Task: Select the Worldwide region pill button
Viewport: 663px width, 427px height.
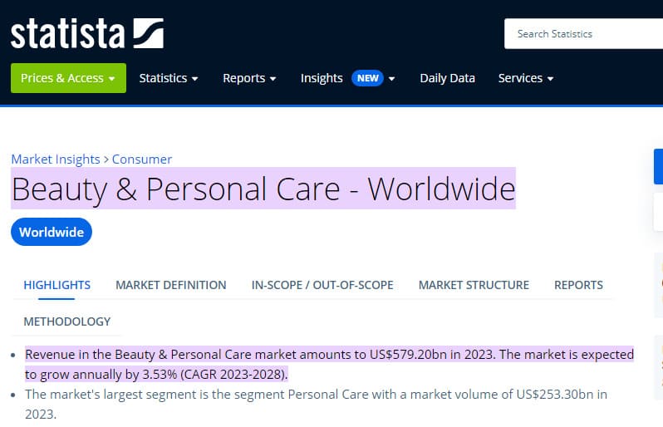Action: [x=52, y=232]
